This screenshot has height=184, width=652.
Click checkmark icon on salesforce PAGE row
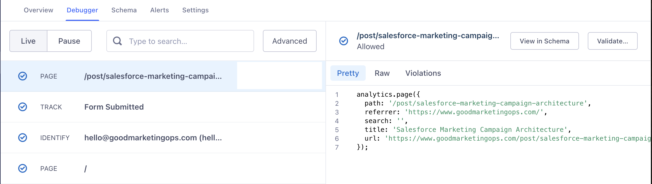pos(23,76)
